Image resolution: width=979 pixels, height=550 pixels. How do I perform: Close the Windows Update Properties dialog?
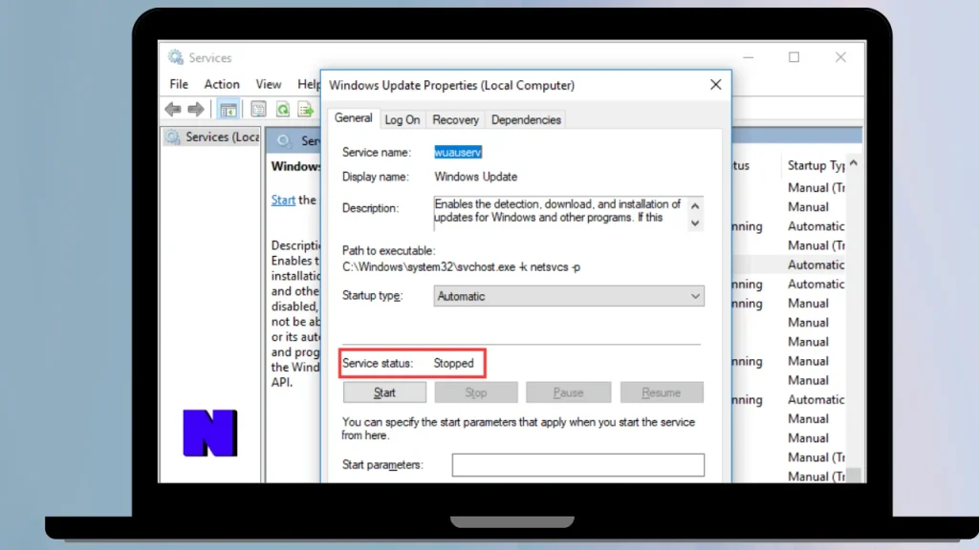(x=715, y=85)
